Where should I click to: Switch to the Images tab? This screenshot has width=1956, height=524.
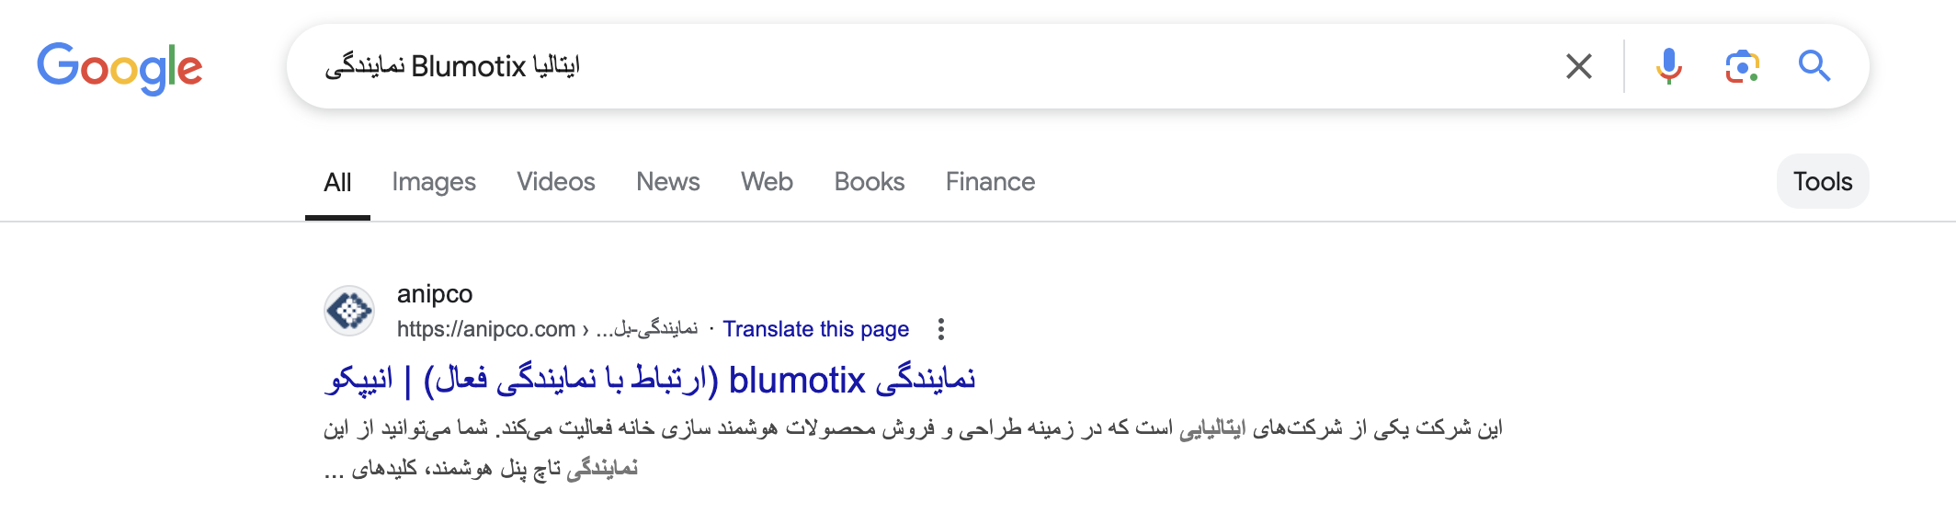click(x=434, y=182)
